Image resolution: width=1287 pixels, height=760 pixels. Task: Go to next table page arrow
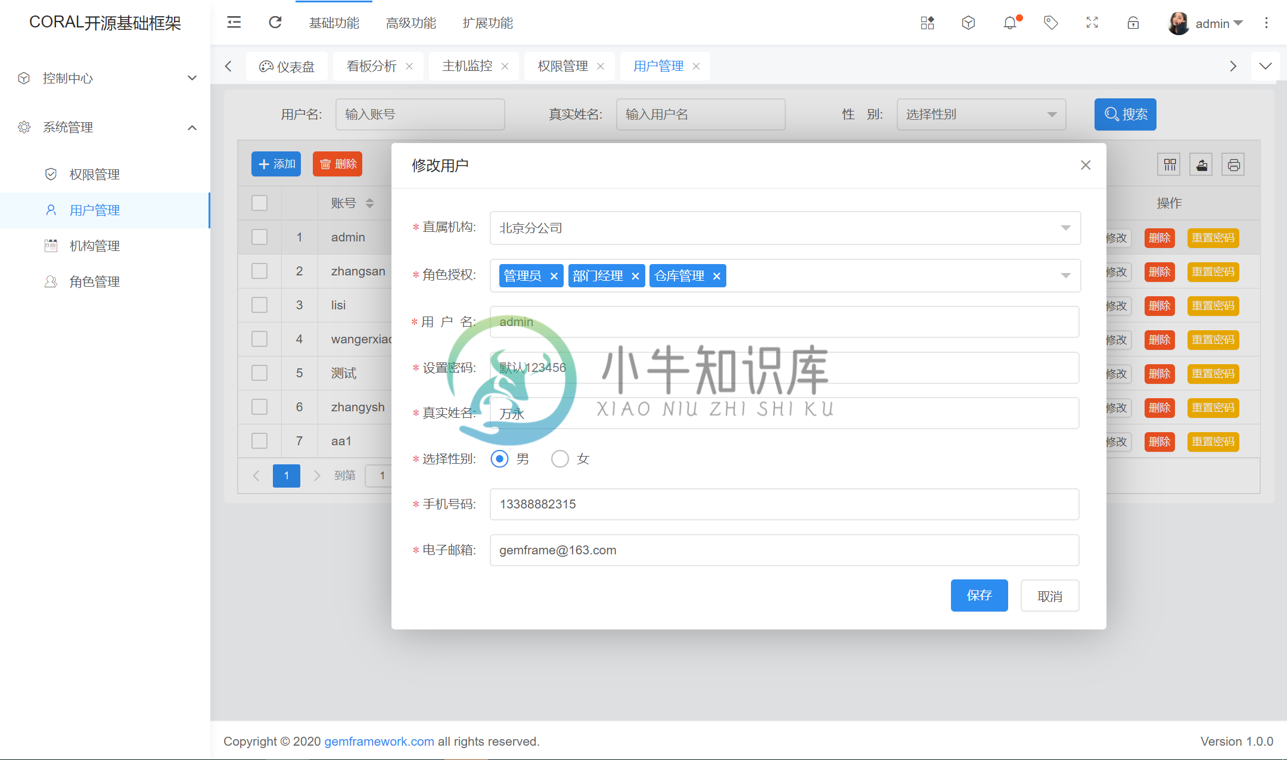pyautogui.click(x=317, y=476)
